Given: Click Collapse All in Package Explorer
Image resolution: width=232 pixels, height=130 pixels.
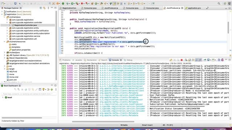Looking at the screenshot, I should (x=41, y=8).
